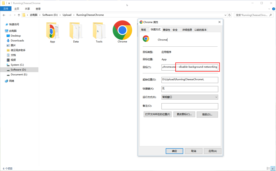
Task: Click Software (D:) in address breadcrumb
Action: click(x=50, y=15)
